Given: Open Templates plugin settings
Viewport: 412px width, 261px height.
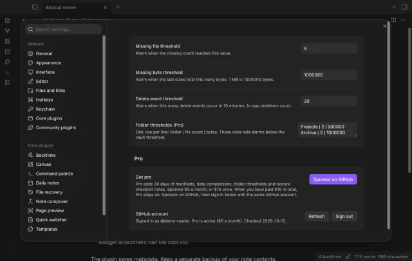Looking at the screenshot, I should (x=42, y=229).
